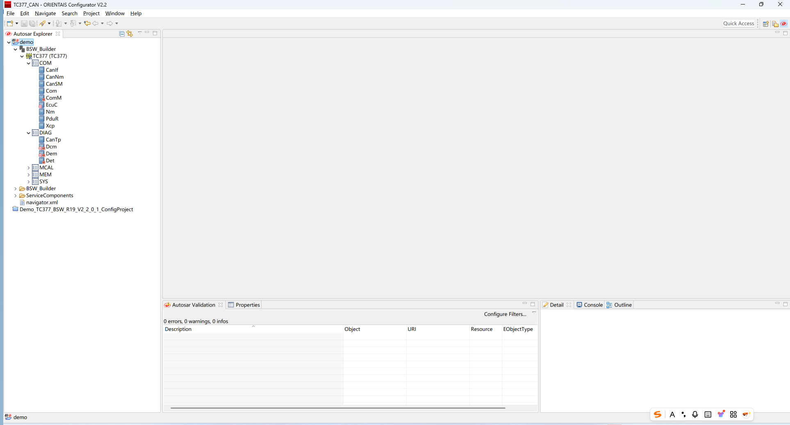Expand the ServiceComponents folder
790x425 pixels.
tap(16, 195)
